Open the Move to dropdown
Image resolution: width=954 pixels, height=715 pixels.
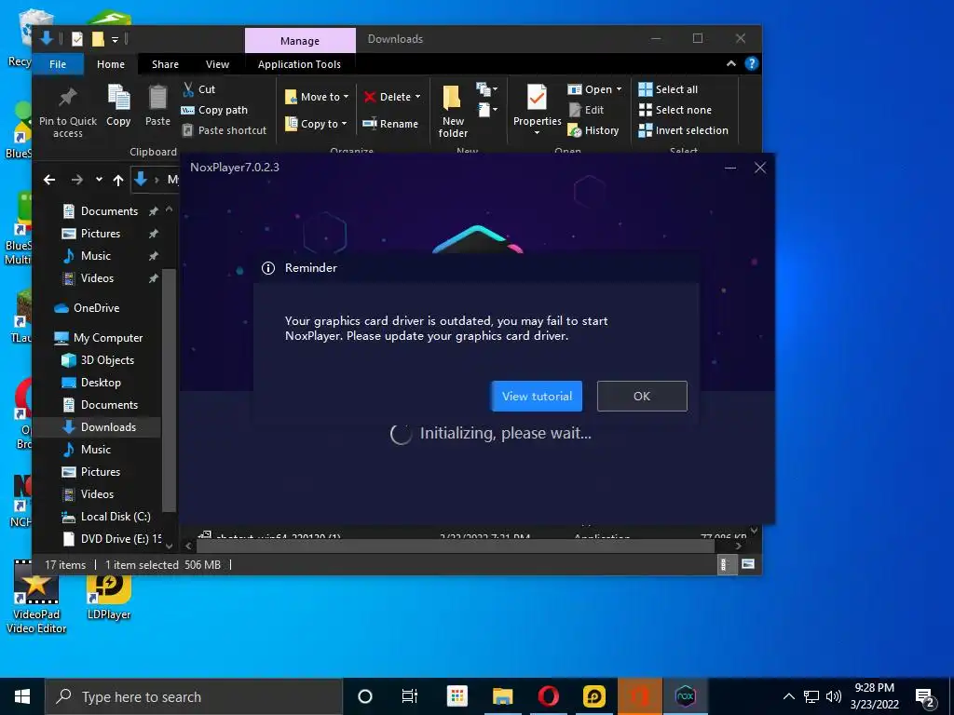pos(317,97)
